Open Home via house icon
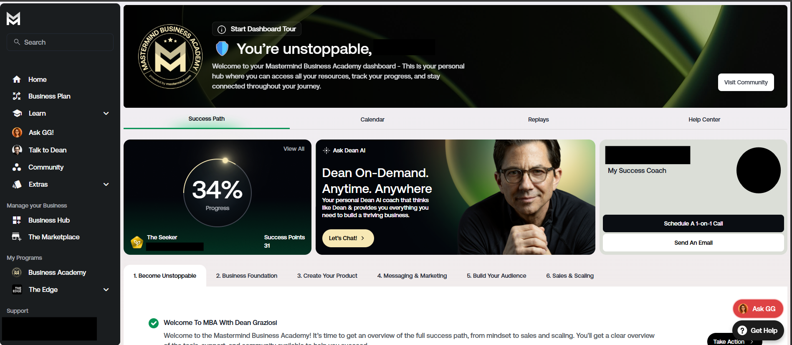Image resolution: width=792 pixels, height=345 pixels. tap(17, 79)
